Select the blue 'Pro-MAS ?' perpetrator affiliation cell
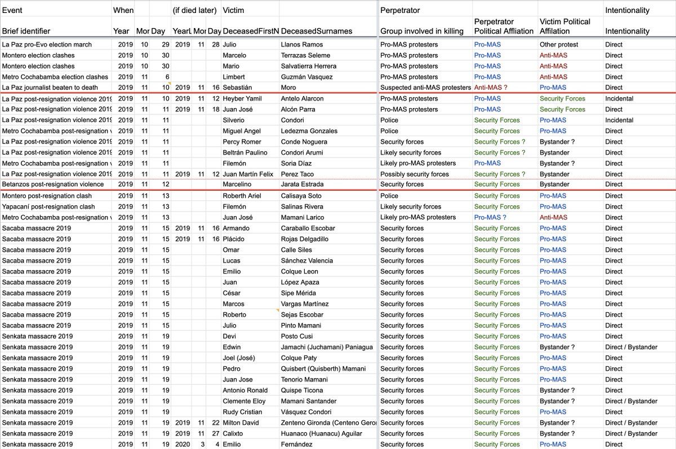 pyautogui.click(x=490, y=217)
